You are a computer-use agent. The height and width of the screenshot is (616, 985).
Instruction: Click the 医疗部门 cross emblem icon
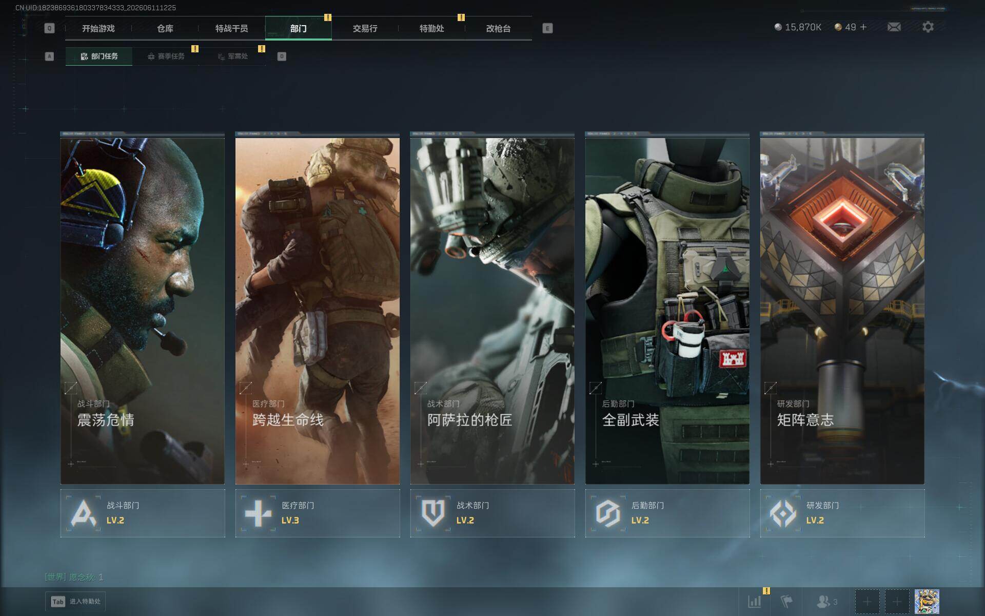click(x=258, y=513)
